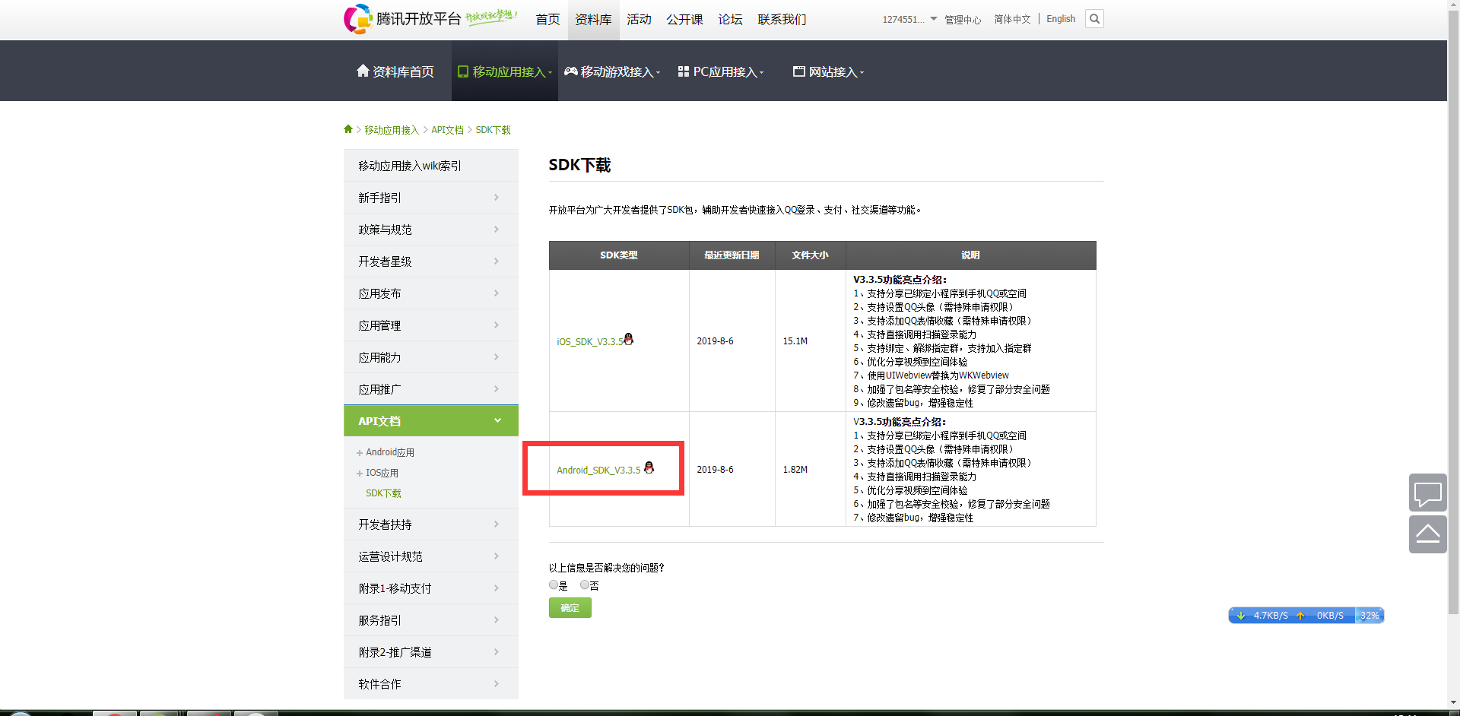Screen dimensions: 1460x716
Task: Expand 应用能力 sidebar section
Action: pos(430,357)
